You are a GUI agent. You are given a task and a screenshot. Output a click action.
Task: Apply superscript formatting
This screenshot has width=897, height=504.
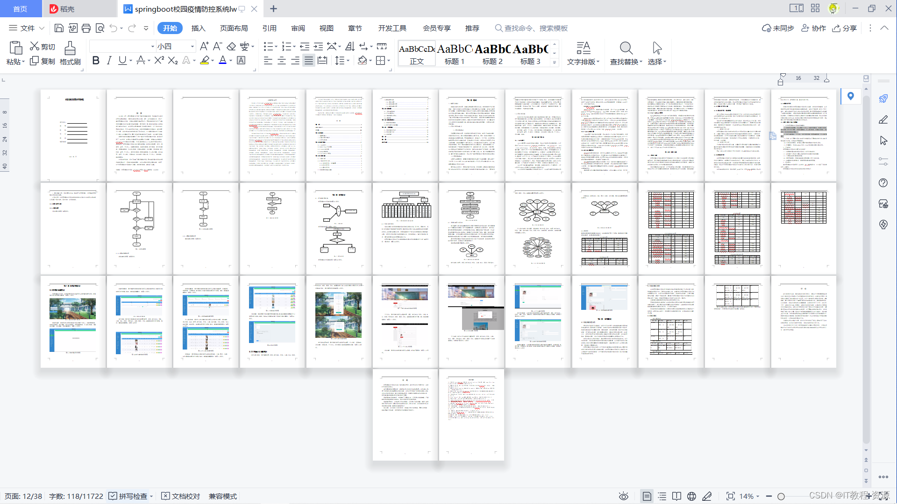159,61
